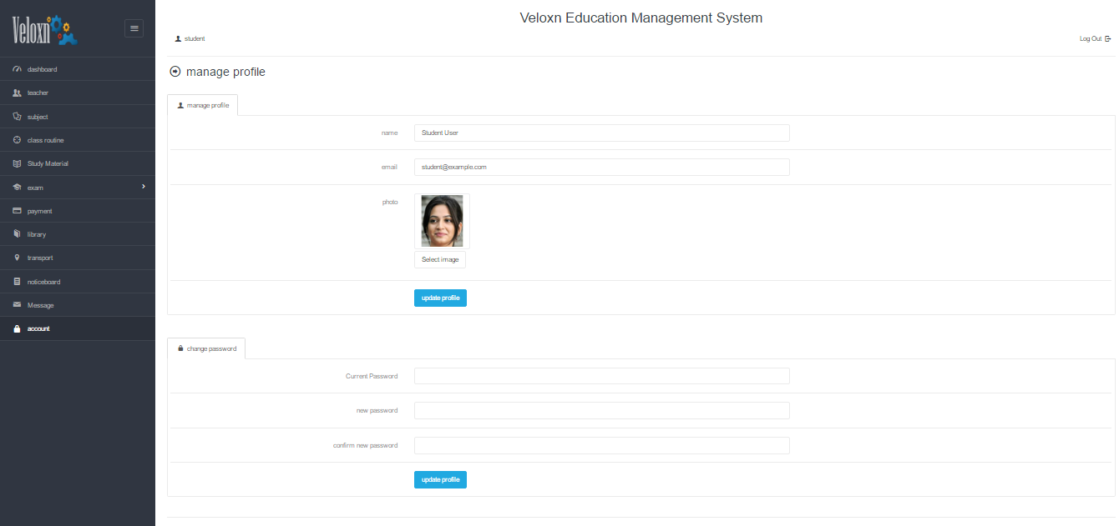Viewport: 1119px width, 526px height.
Task: Click the Study Material book icon
Action: (x=17, y=163)
